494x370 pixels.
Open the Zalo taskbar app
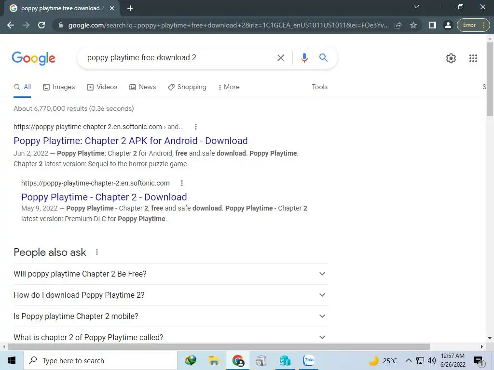coord(309,360)
